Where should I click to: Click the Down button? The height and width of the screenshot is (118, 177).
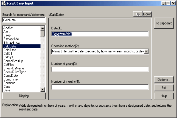147,14
